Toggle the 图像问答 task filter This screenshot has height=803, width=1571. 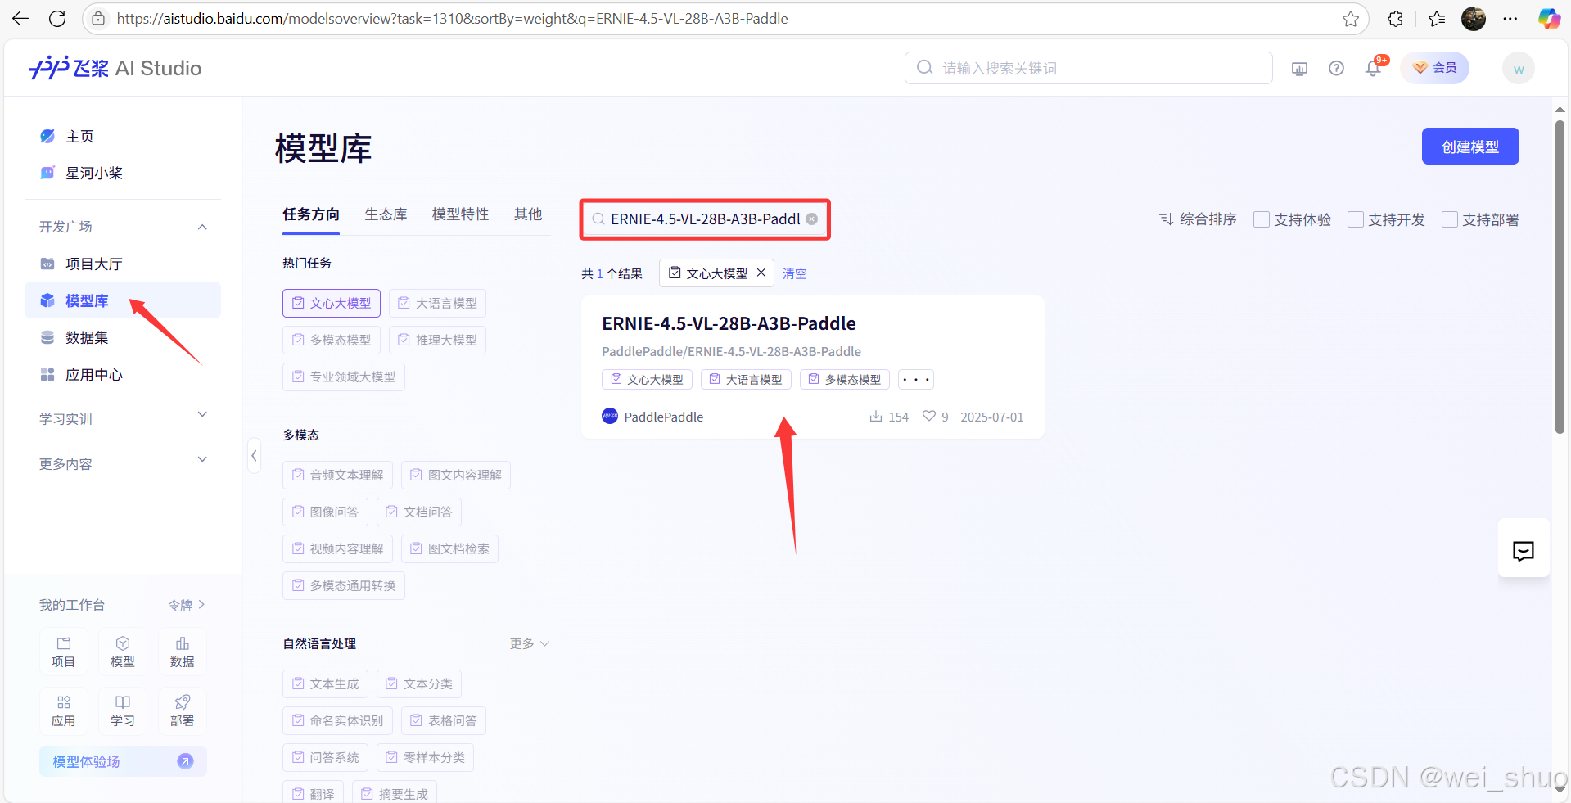click(325, 512)
